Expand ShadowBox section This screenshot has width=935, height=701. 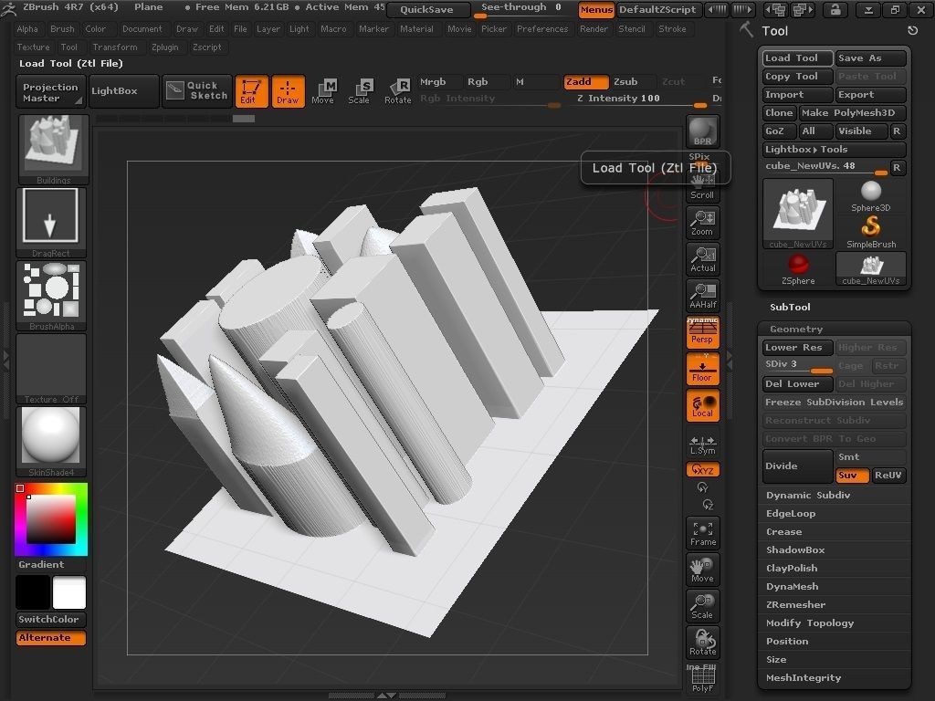795,550
